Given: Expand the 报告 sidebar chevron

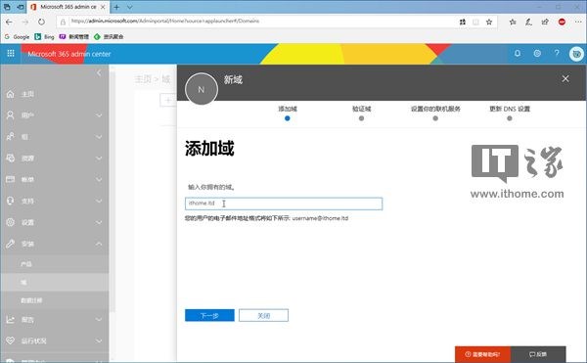Looking at the screenshot, I should [x=99, y=320].
